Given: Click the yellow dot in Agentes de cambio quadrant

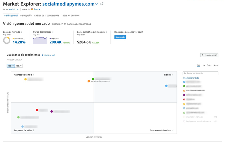Looking at the screenshot, I should coord(25,79).
